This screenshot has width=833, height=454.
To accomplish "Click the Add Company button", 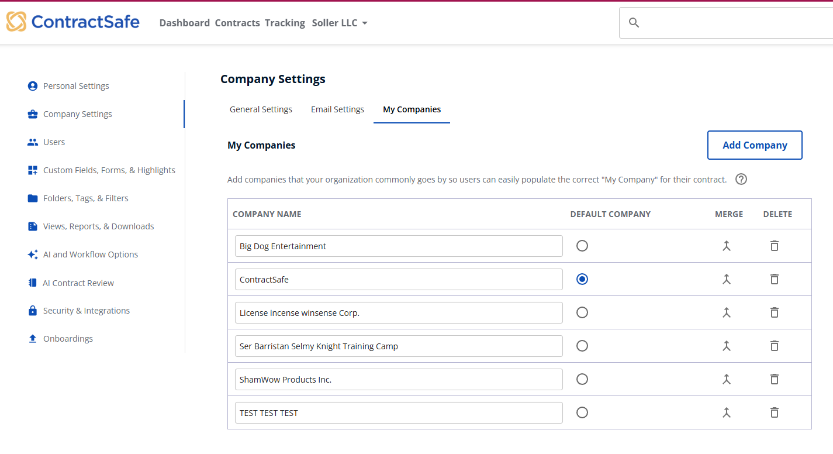I will 754,145.
